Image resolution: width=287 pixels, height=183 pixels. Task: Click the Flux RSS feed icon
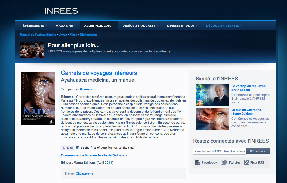click(x=247, y=162)
